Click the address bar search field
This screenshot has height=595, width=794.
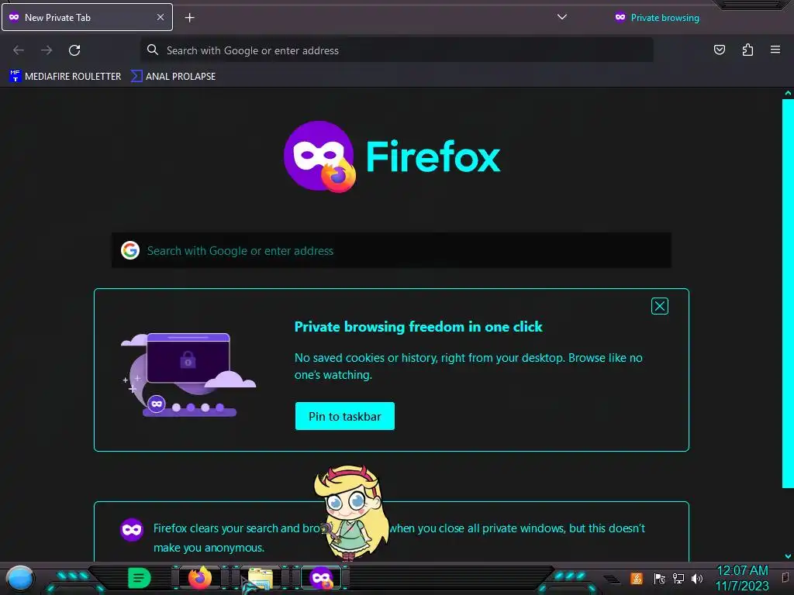(x=396, y=50)
